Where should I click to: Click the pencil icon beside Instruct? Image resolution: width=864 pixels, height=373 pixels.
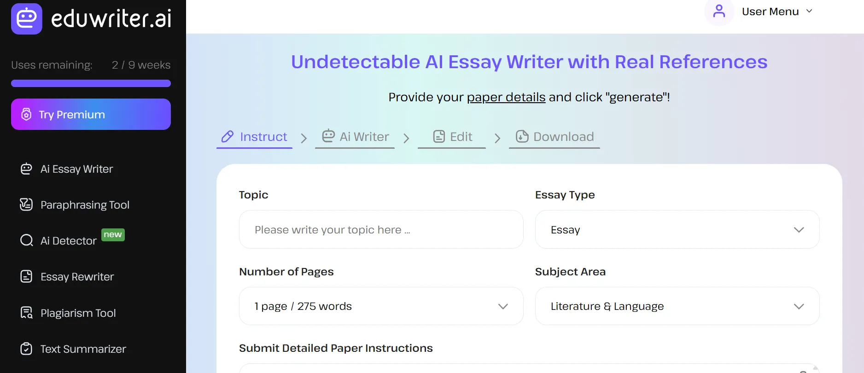click(227, 136)
